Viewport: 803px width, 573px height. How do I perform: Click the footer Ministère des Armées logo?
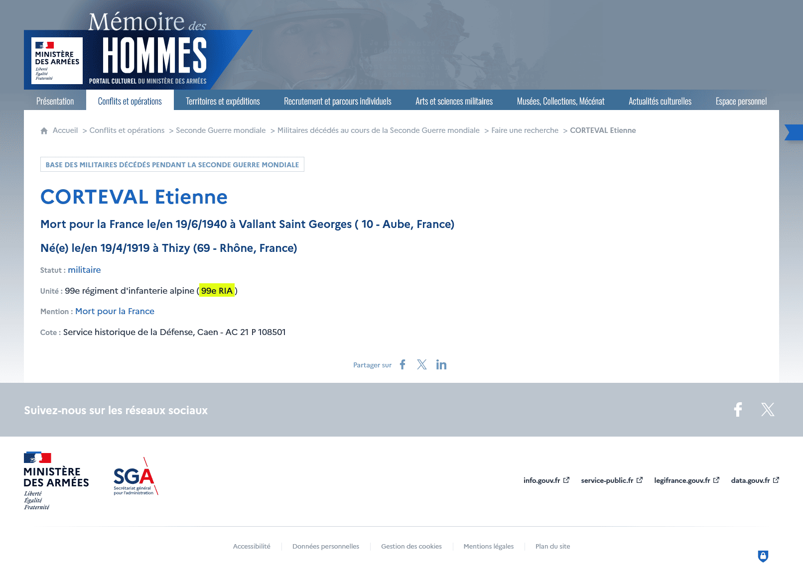pos(56,481)
